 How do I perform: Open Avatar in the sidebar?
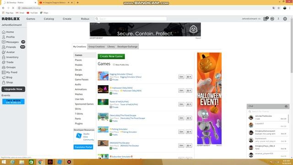pos(8,52)
